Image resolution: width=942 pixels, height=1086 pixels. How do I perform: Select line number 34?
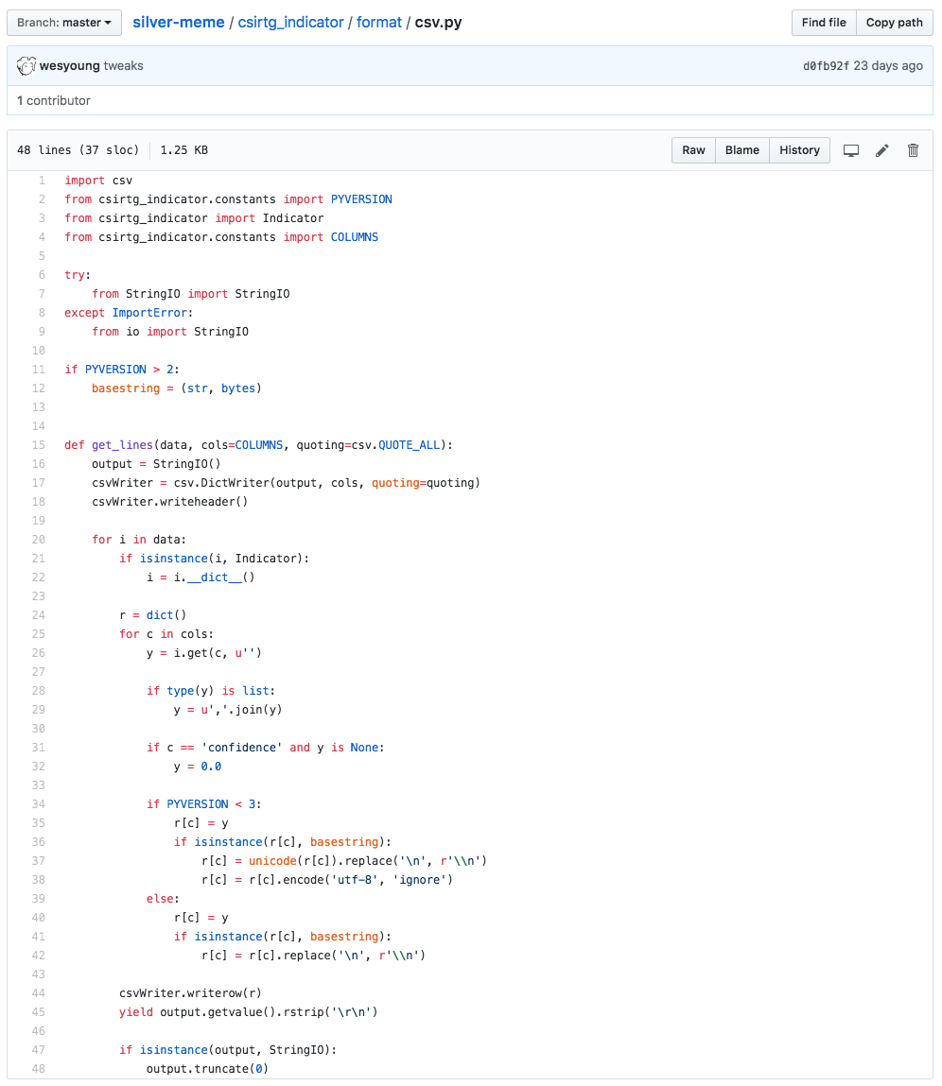tap(38, 804)
